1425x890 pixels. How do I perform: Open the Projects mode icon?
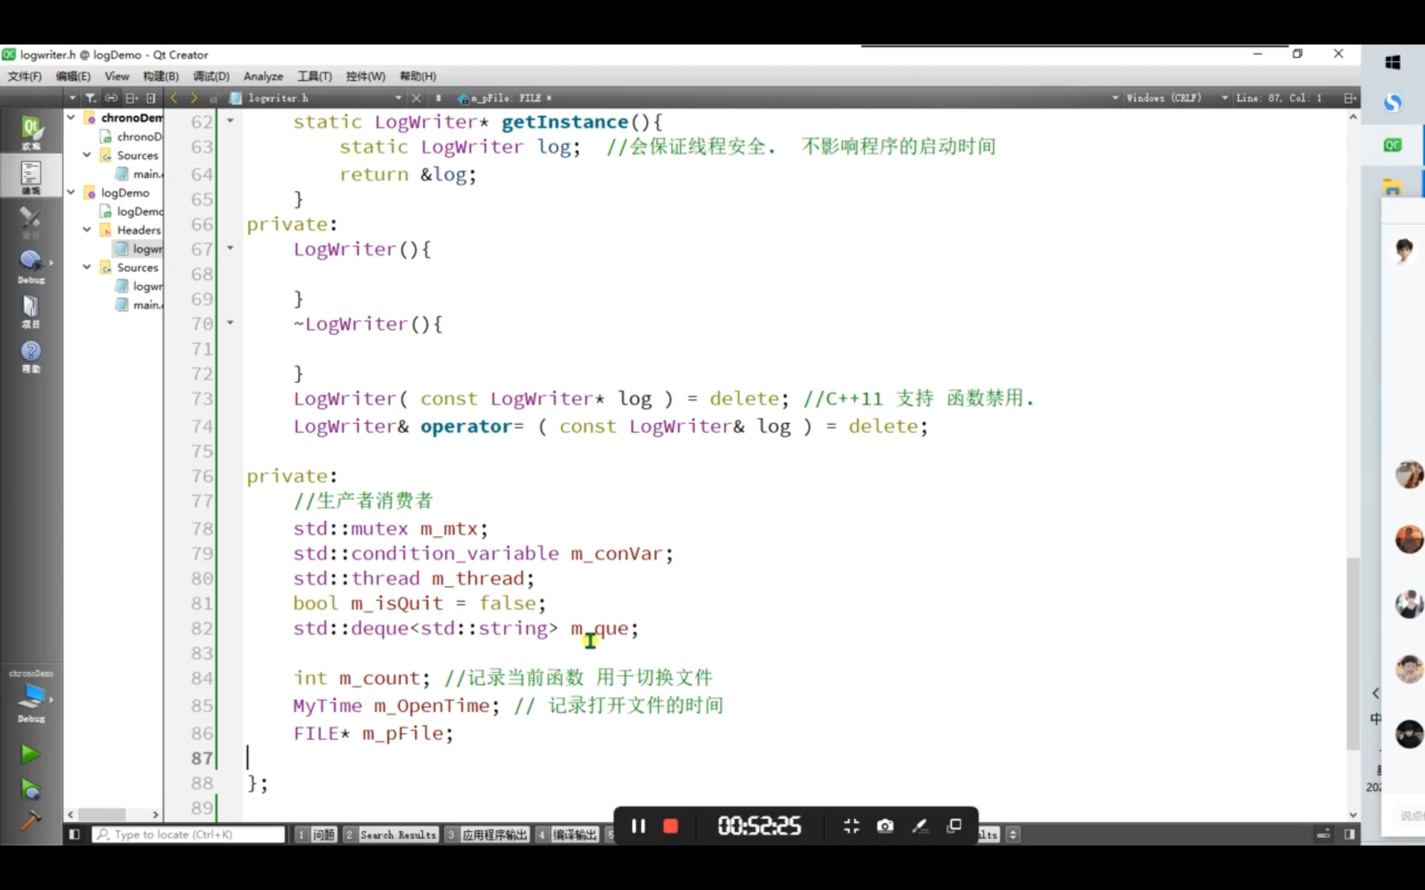click(x=31, y=310)
